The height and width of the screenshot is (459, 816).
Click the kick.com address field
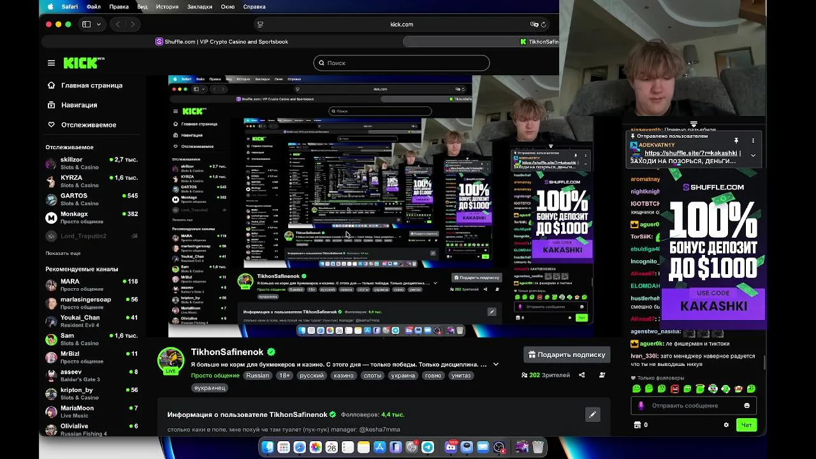[x=402, y=24]
